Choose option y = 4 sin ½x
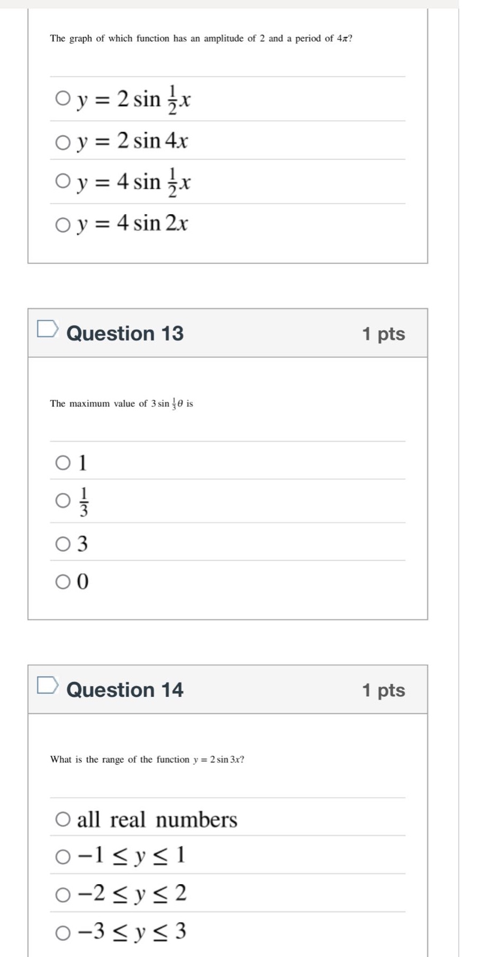 point(63,181)
